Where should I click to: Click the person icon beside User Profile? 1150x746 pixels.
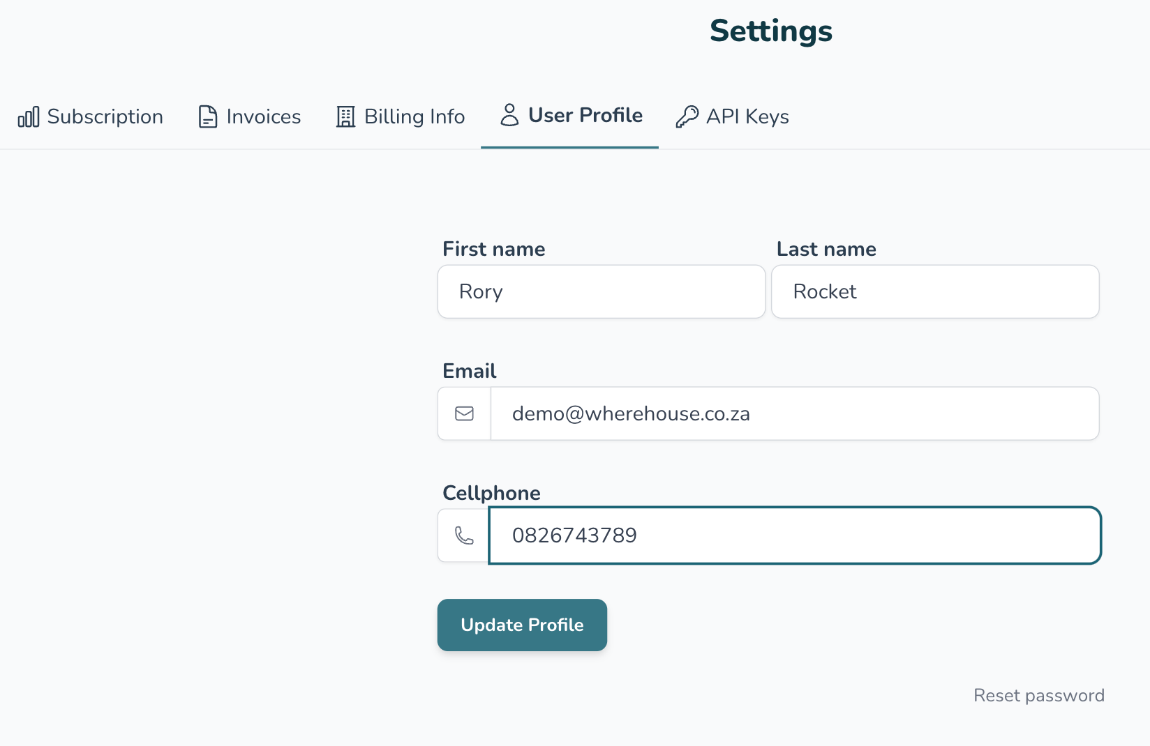[509, 115]
